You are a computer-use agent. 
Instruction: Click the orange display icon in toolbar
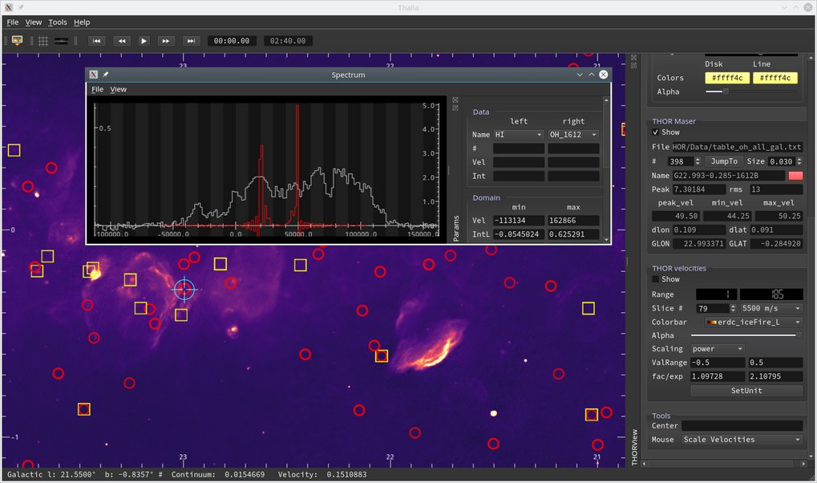click(16, 41)
